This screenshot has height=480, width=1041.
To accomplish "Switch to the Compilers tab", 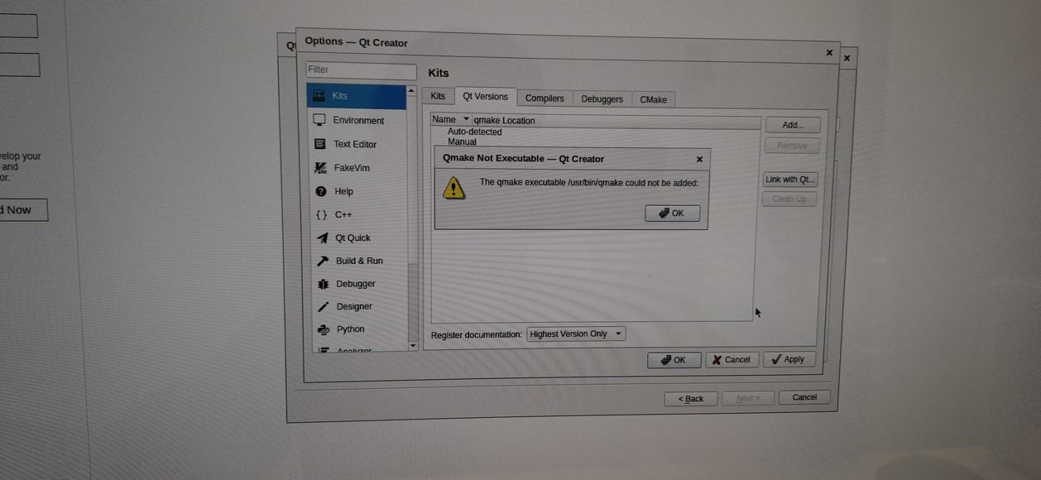I will click(544, 98).
